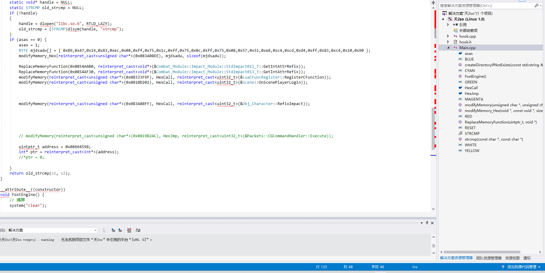Click the editor split-window handle icon
This screenshot has height=273, width=545.
433,2
